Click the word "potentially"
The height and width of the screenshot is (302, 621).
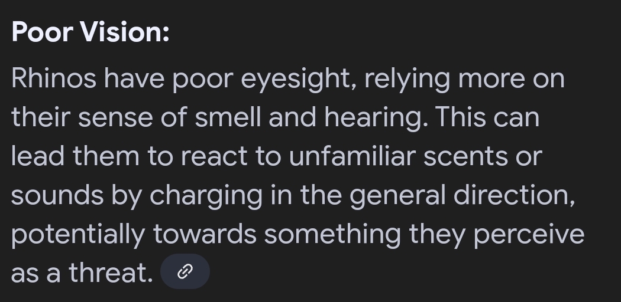(77, 235)
